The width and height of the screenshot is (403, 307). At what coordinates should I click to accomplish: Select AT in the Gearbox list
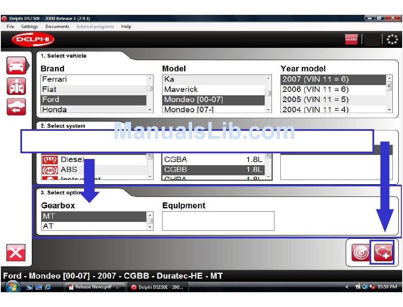pos(94,226)
